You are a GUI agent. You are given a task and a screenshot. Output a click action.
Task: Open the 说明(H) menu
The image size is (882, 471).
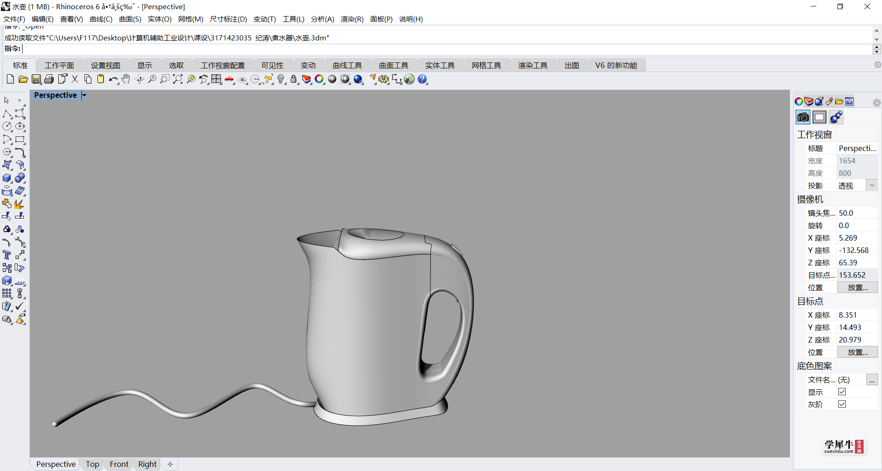411,19
